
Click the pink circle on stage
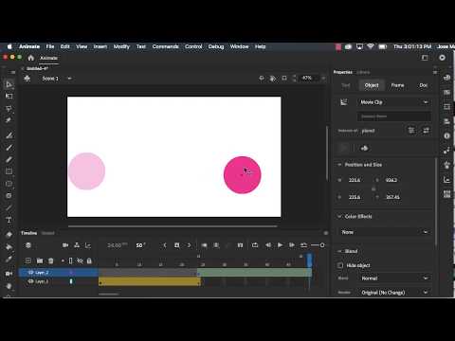click(x=243, y=174)
